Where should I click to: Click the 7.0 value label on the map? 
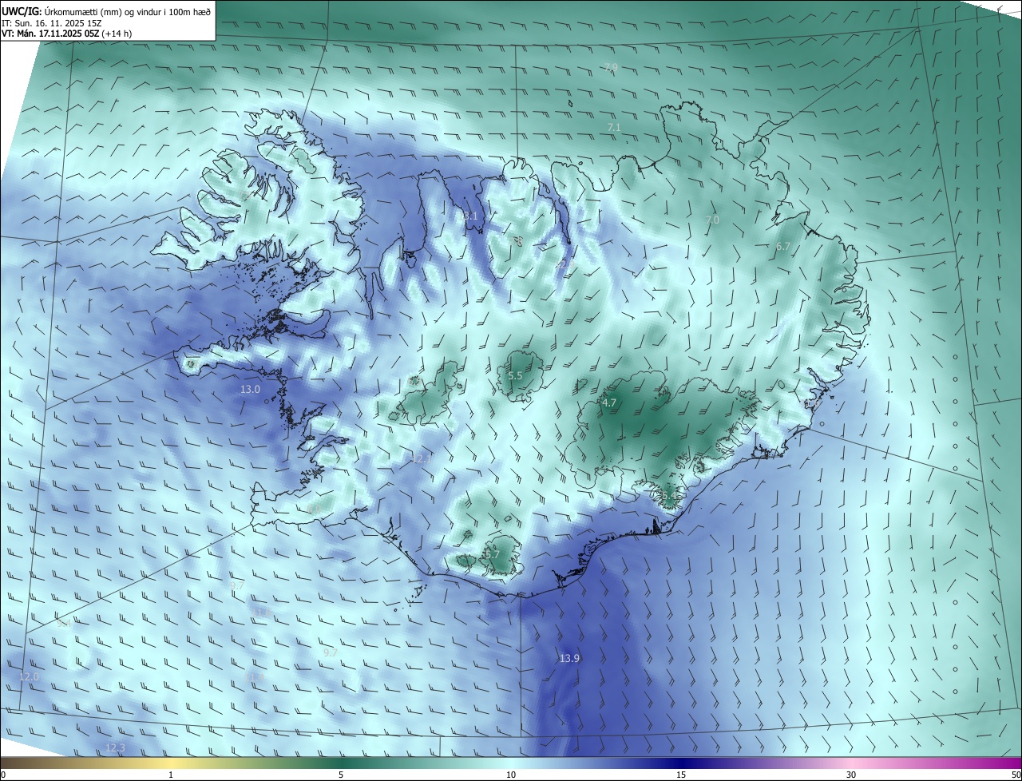pos(712,220)
